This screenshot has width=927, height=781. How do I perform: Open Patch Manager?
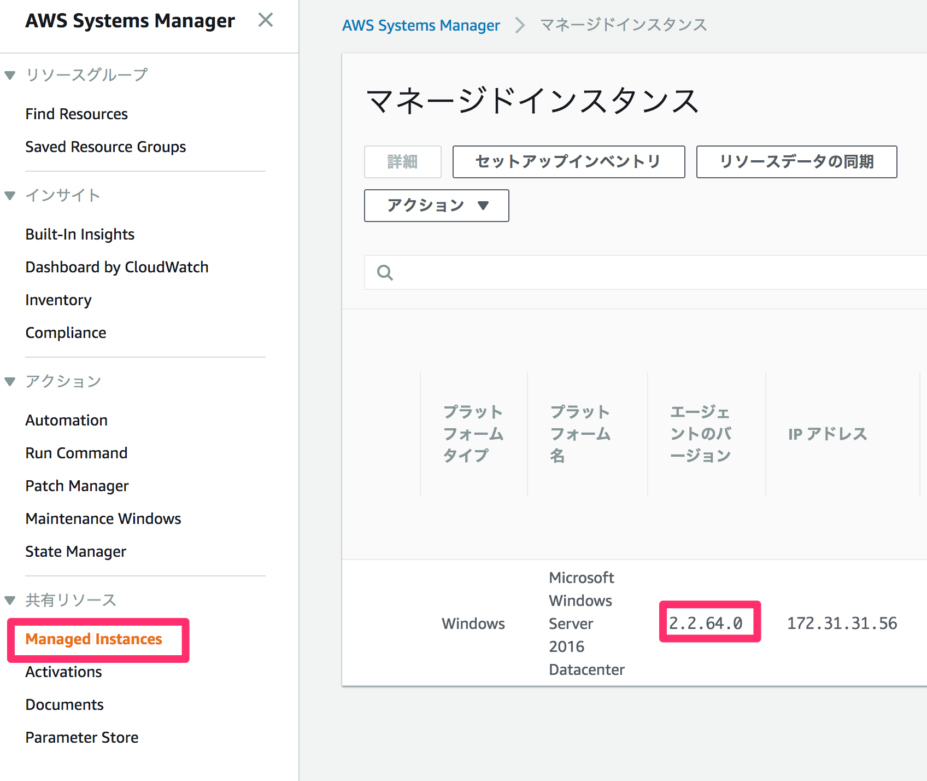77,486
